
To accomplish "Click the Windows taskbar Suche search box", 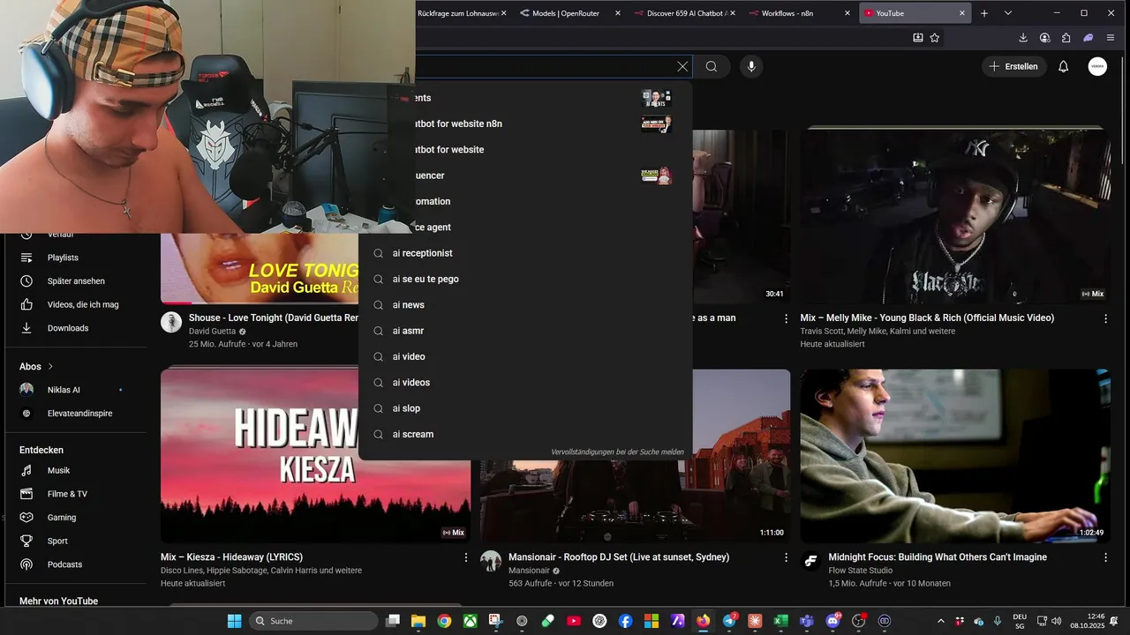I will click(313, 621).
